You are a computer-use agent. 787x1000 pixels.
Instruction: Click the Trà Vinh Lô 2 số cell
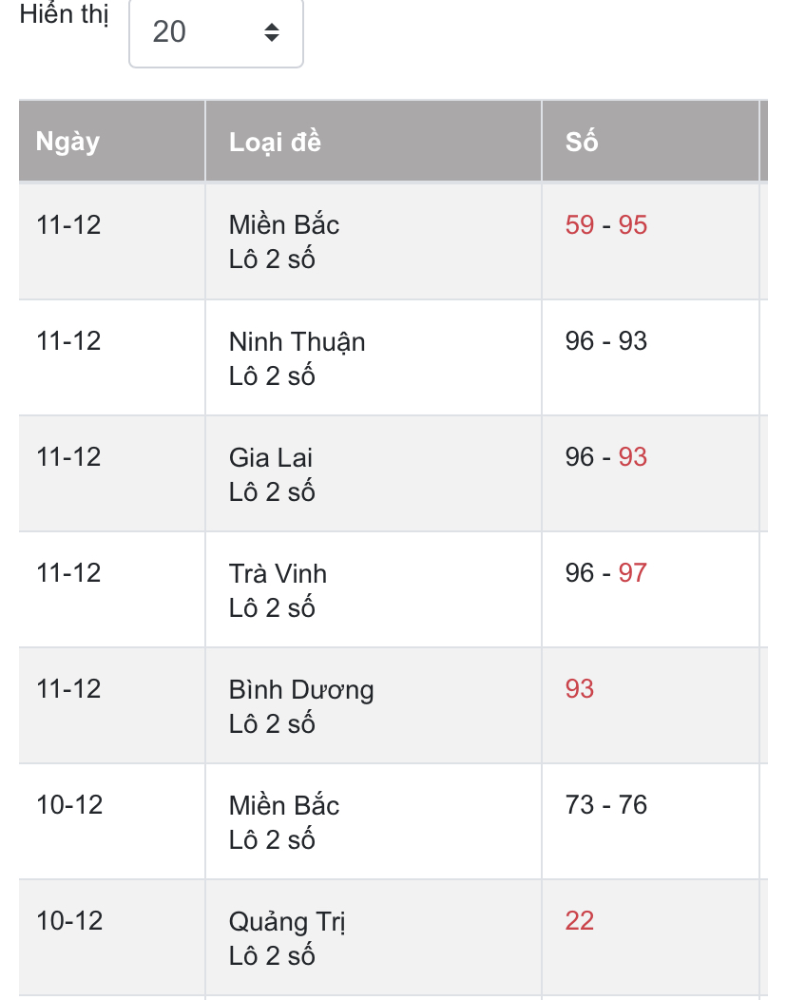(374, 590)
